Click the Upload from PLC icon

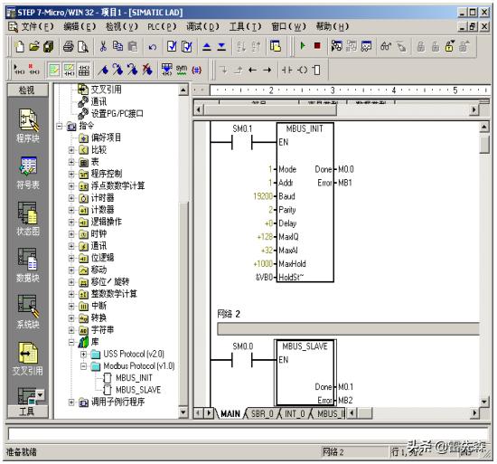[x=207, y=47]
